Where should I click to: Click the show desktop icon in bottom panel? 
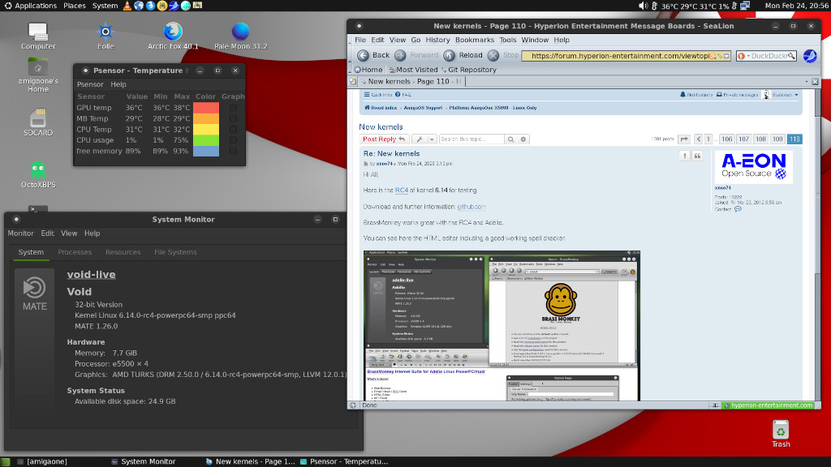pyautogui.click(x=6, y=461)
